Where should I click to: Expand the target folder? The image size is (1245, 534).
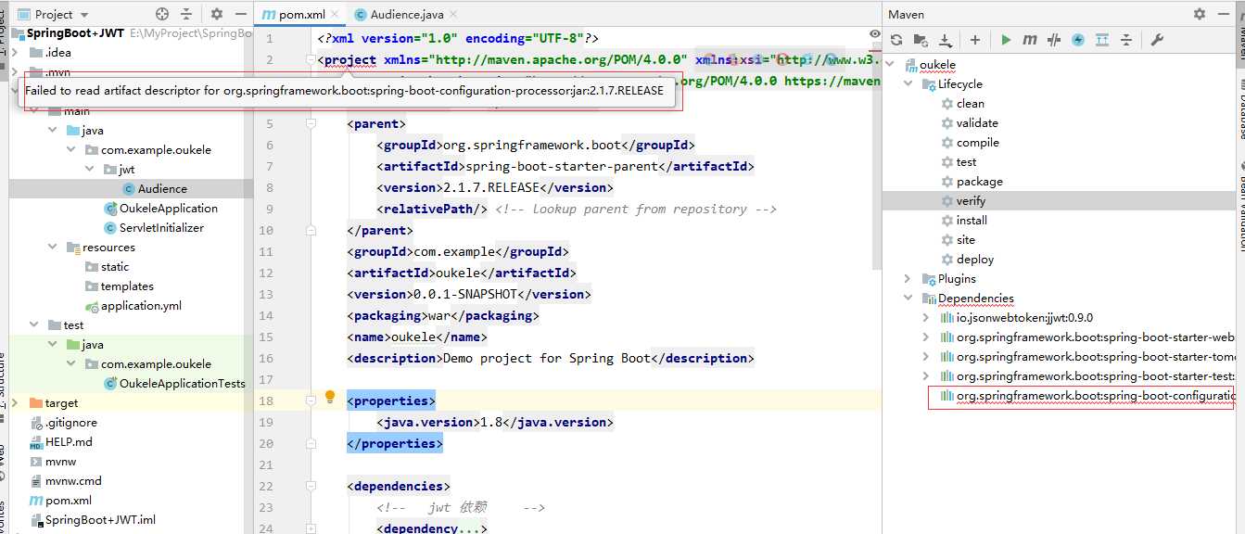(x=16, y=403)
